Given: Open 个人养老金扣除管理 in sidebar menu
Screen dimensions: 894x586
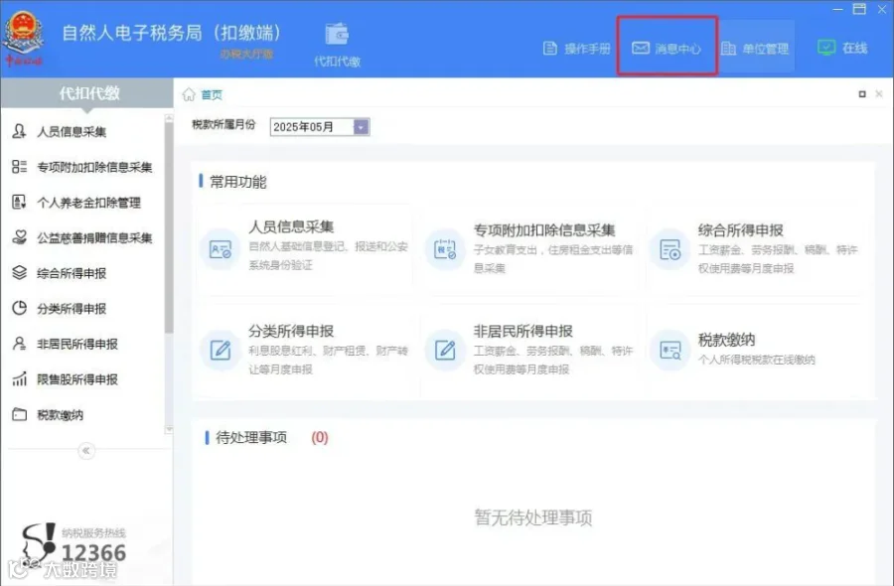Looking at the screenshot, I should [89, 203].
